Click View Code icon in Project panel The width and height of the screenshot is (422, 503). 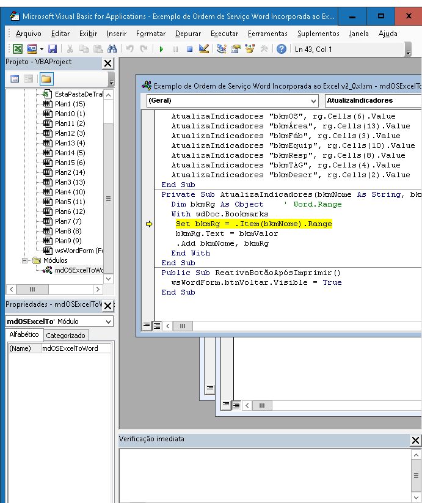pos(15,79)
